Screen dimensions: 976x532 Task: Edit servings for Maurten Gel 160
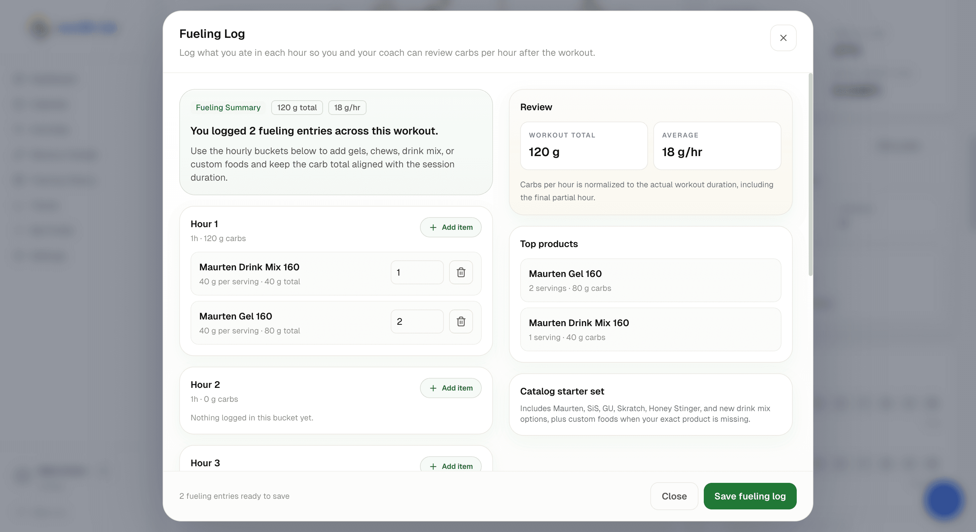click(417, 321)
